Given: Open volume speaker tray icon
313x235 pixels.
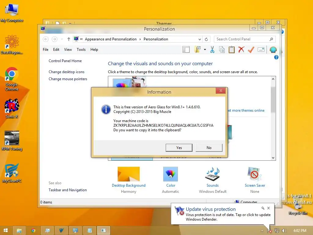Looking at the screenshot, I should tap(284, 231).
